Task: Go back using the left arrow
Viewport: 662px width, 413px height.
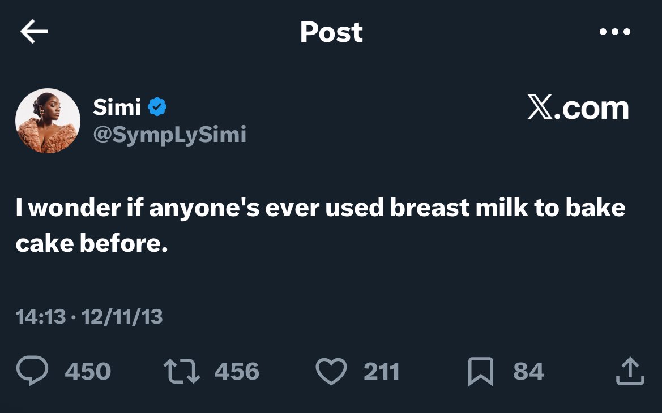Action: click(34, 32)
